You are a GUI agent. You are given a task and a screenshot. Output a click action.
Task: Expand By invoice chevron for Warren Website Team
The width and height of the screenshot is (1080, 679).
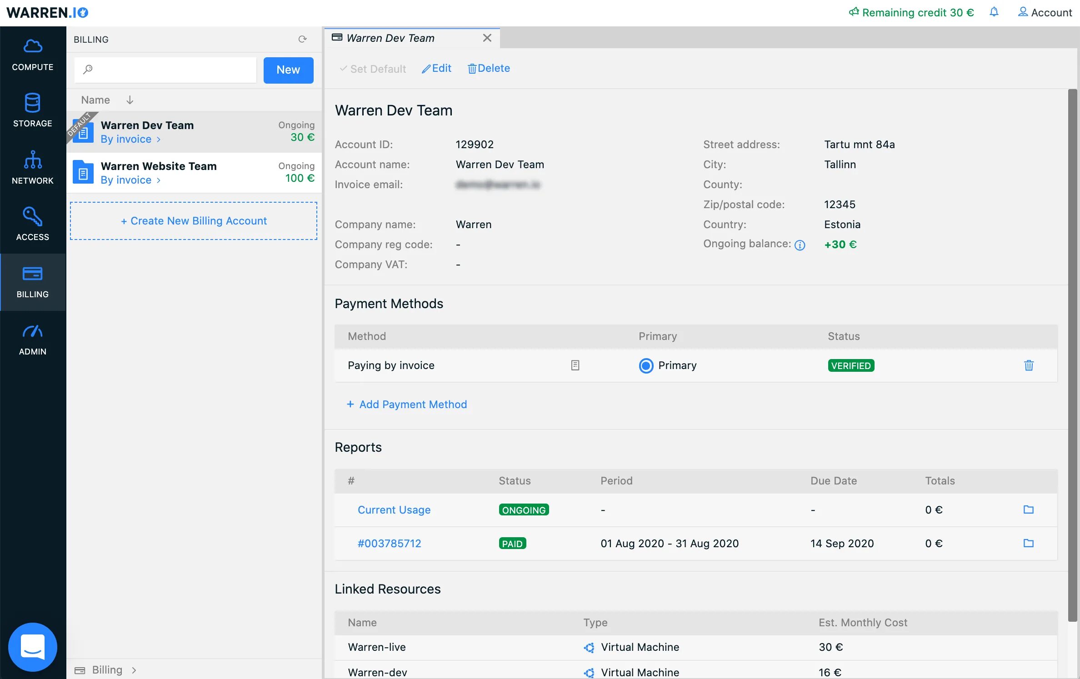pyautogui.click(x=159, y=180)
